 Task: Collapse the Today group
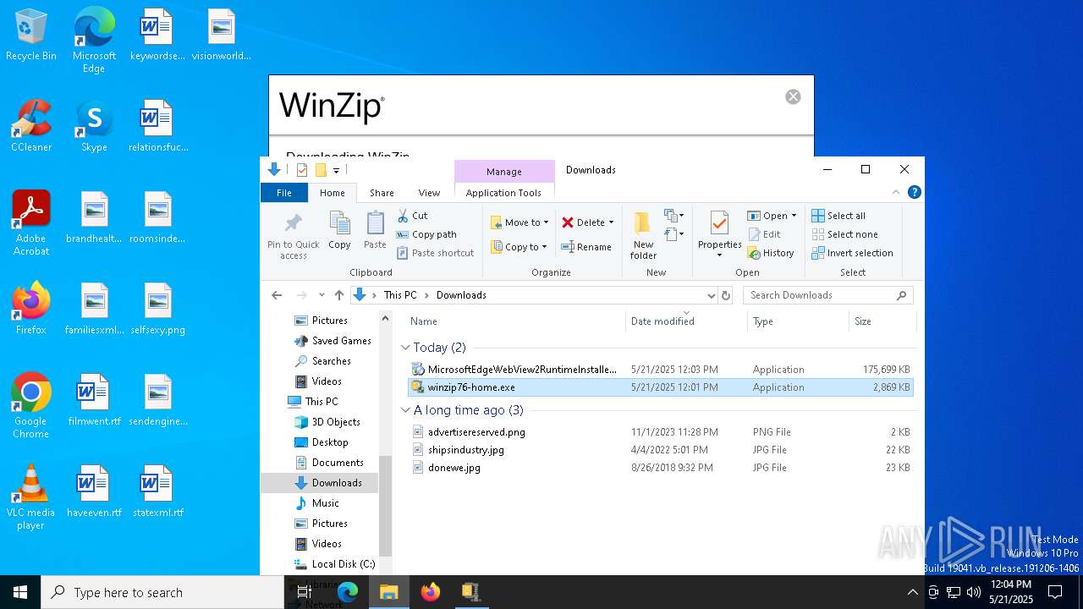[x=406, y=348]
